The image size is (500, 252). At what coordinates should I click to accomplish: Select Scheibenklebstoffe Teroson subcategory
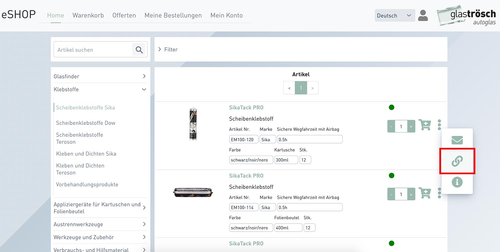coord(80,138)
